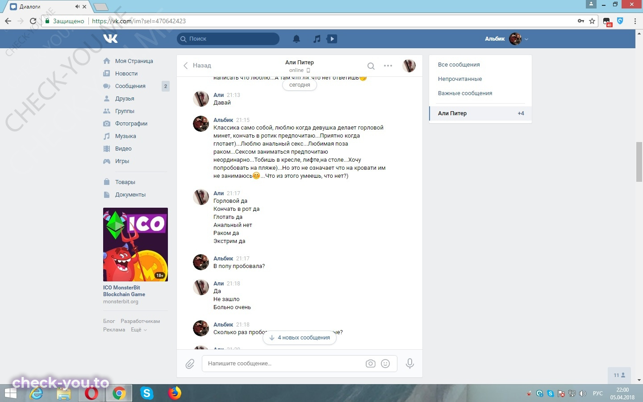Reload the page in Chrome
The height and width of the screenshot is (402, 643).
[x=33, y=21]
